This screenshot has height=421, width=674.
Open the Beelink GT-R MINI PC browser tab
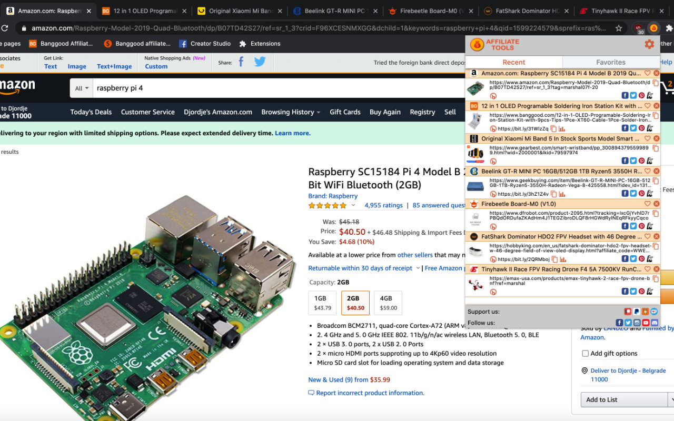click(x=334, y=11)
